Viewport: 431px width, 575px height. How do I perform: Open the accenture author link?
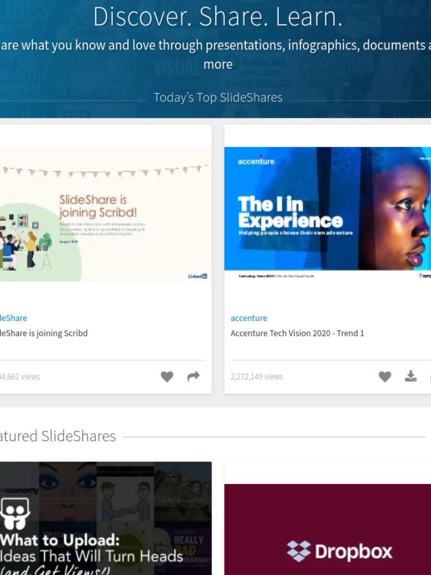(249, 318)
